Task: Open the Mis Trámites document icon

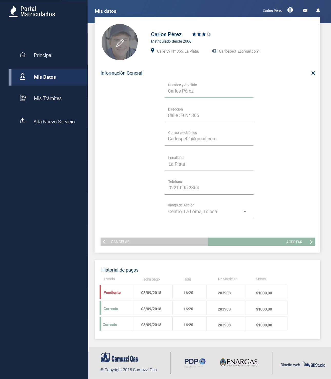Action: pyautogui.click(x=23, y=98)
